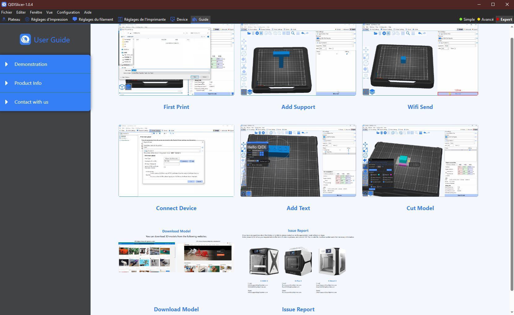Click the filament settings spool icon

(75, 19)
